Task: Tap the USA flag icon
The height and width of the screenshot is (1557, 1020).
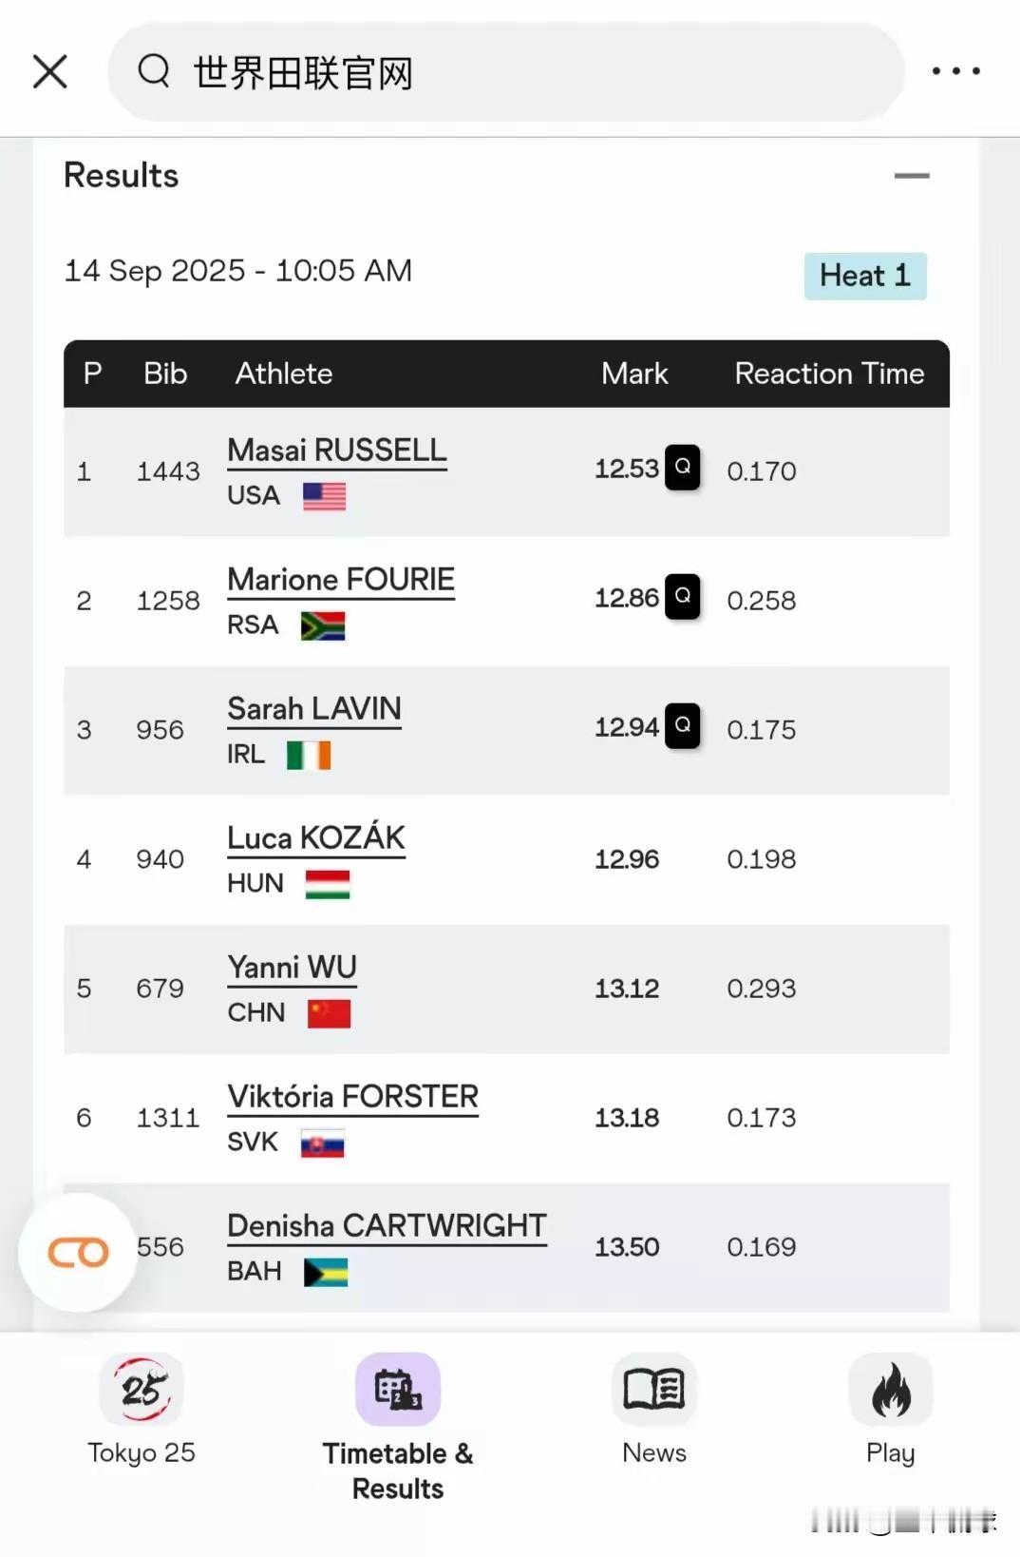Action: [x=324, y=496]
